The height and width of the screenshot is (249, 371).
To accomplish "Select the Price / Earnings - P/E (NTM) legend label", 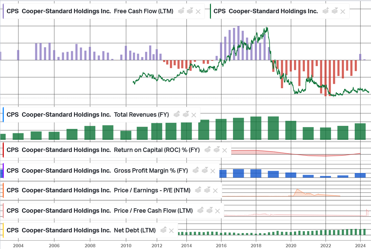I will point(98,190).
